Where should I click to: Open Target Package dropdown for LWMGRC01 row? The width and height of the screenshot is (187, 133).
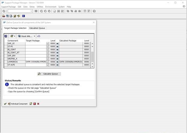pyautogui.click(x=47, y=62)
